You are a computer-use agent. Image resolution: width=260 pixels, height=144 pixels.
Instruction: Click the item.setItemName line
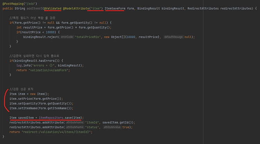coord(41,108)
